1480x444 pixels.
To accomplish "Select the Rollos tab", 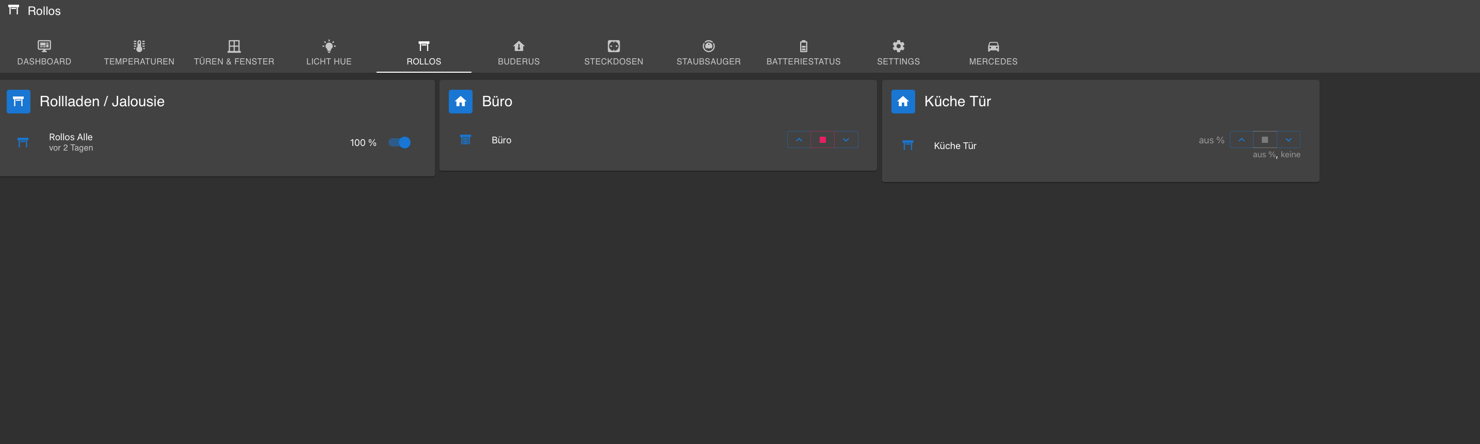I will 424,52.
